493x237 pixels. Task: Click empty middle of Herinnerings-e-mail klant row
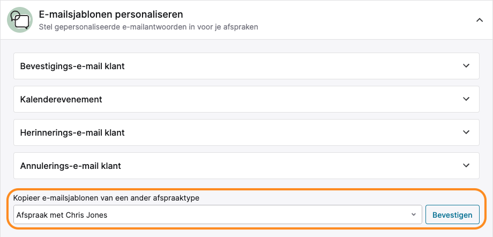[x=246, y=132]
